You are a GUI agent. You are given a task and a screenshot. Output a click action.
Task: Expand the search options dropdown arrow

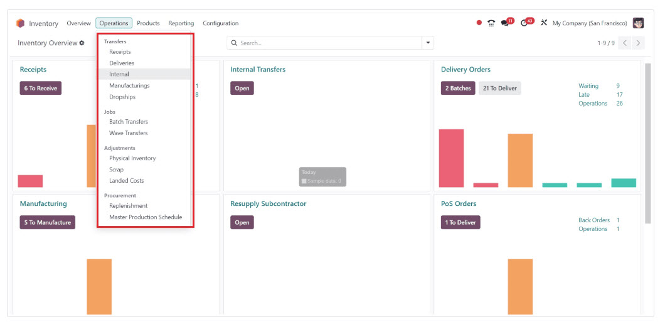click(x=428, y=43)
